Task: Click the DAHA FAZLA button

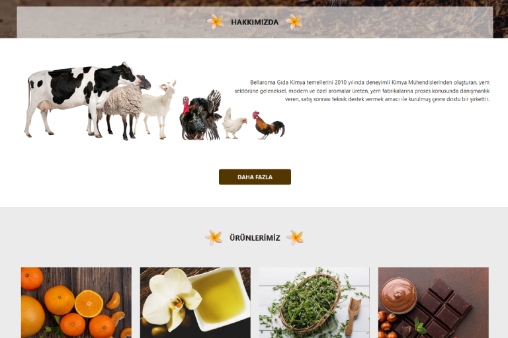Action: (x=255, y=177)
